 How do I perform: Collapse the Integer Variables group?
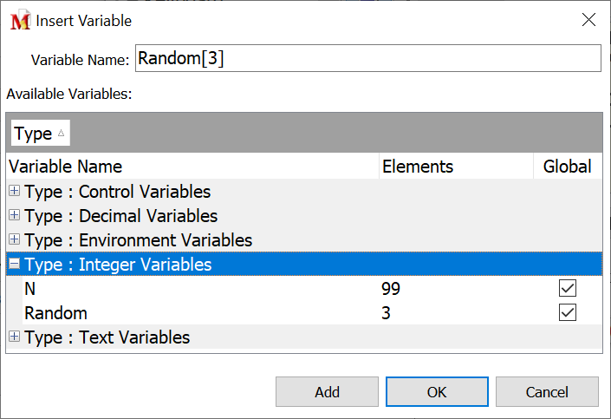[14, 265]
